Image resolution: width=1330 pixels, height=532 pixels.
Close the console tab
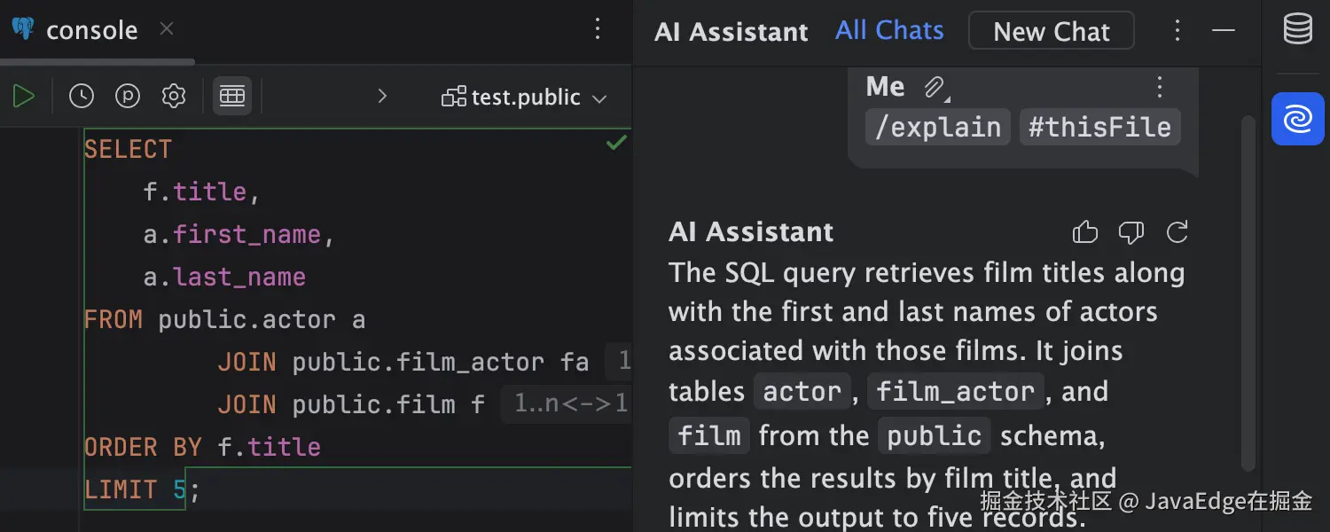(167, 29)
